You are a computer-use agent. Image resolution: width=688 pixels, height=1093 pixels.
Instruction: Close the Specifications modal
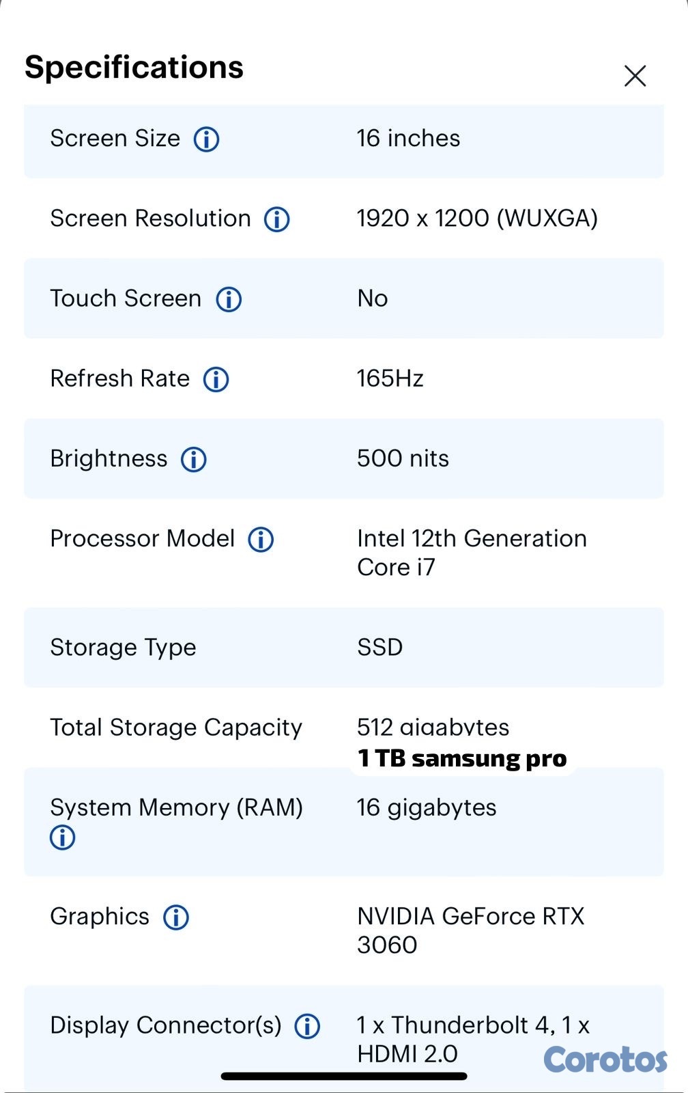point(635,76)
